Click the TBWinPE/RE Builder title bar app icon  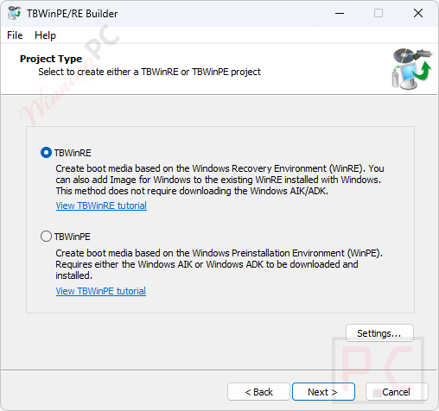point(15,13)
